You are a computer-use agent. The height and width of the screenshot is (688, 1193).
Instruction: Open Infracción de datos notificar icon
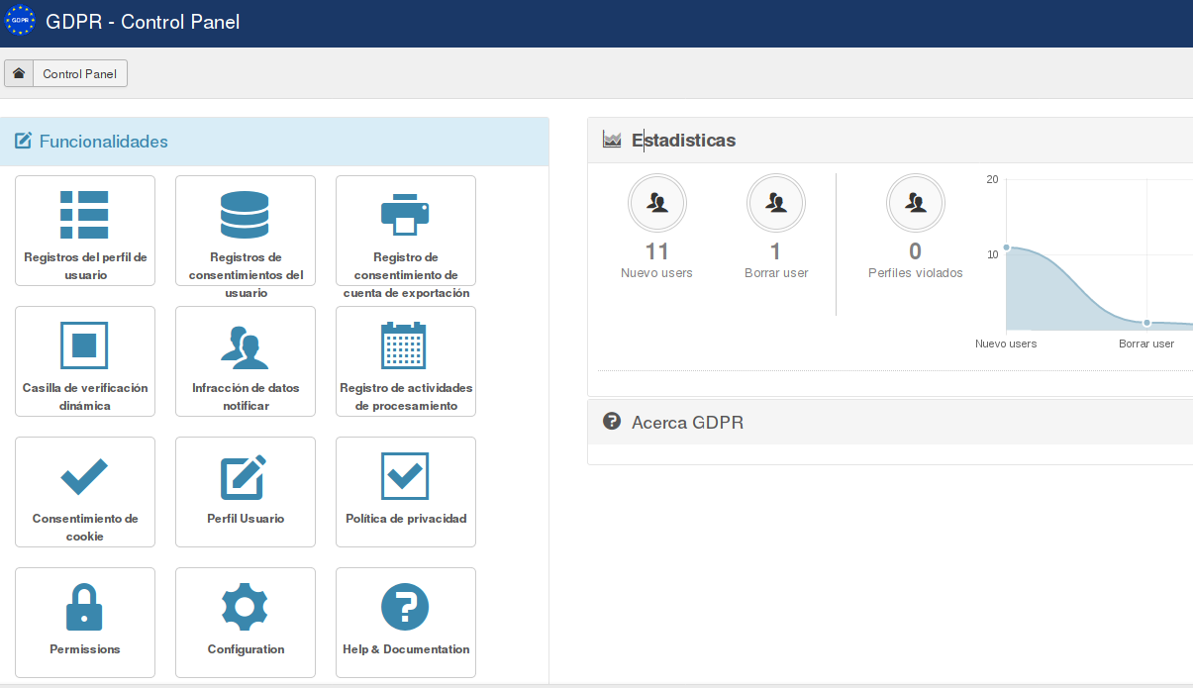coord(245,345)
